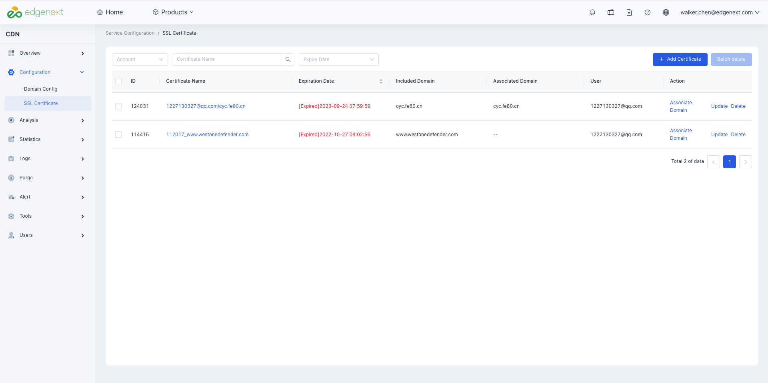
Task: Open the Account filter dropdown
Action: [x=140, y=60]
